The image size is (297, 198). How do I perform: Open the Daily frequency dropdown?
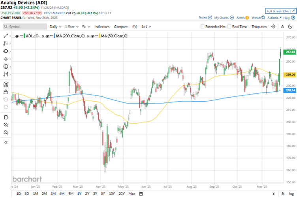point(55,26)
